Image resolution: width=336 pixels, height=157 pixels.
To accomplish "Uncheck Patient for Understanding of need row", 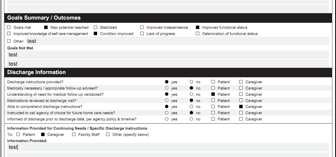I will click(x=213, y=94).
